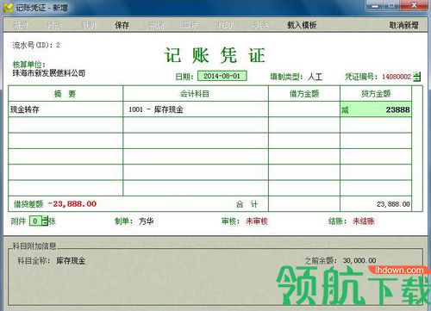The height and width of the screenshot is (311, 431).
Task: Click the 借贷差额 value -23,888.00
Action: pos(72,204)
